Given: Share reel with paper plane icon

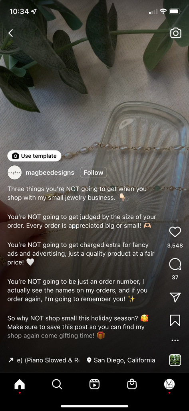Looking at the screenshot, I should 175,297.
